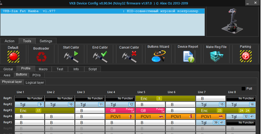Open the Settings tab

tap(46, 41)
